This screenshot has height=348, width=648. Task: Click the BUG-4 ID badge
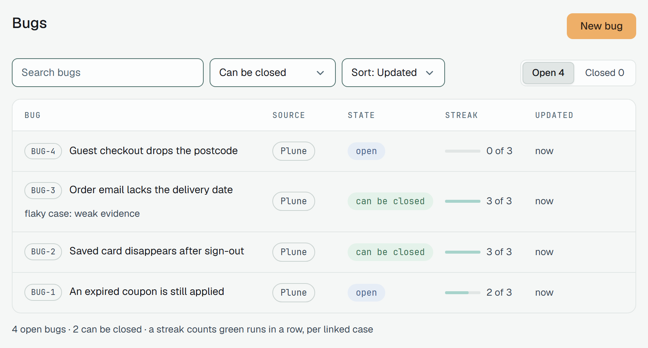tap(43, 151)
